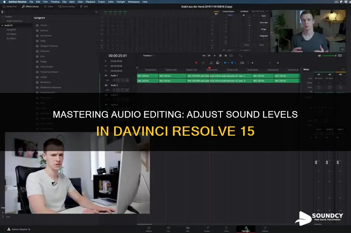Select the range selection crosshair tool
Viewport: 351px width, 233px height.
point(203,63)
